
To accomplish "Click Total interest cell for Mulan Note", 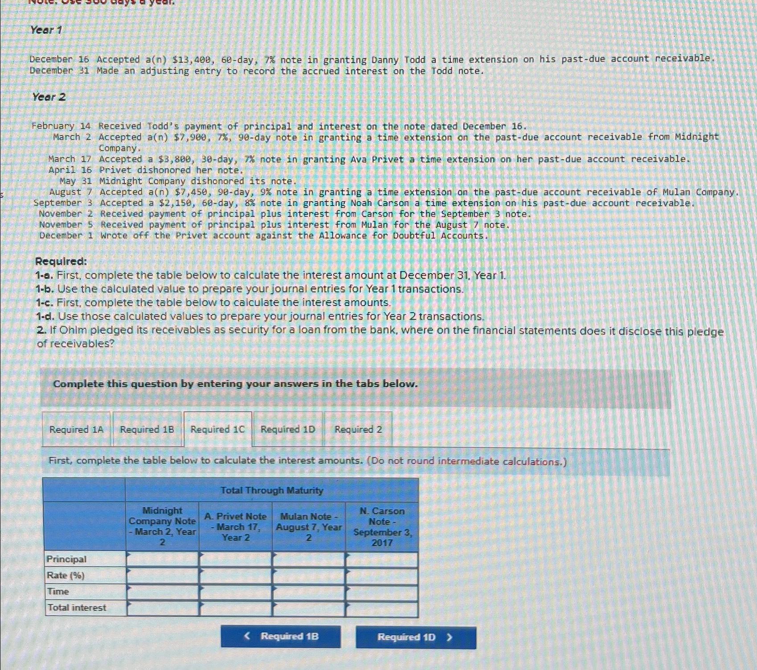I will [x=309, y=608].
